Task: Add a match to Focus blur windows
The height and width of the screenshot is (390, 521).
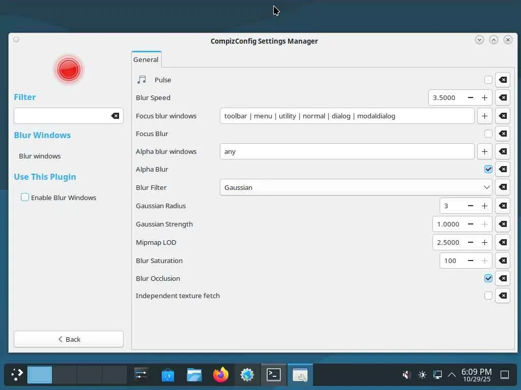Action: (x=484, y=116)
